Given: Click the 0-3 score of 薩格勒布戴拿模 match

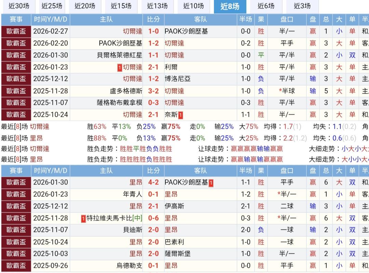Looking at the screenshot, I should [153, 103].
